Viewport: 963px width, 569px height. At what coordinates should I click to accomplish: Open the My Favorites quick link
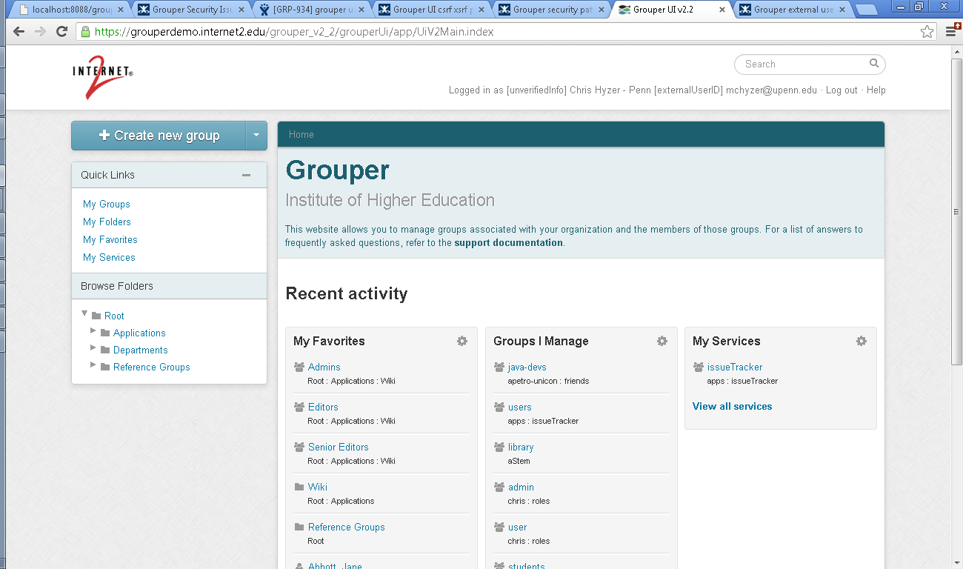(x=110, y=239)
